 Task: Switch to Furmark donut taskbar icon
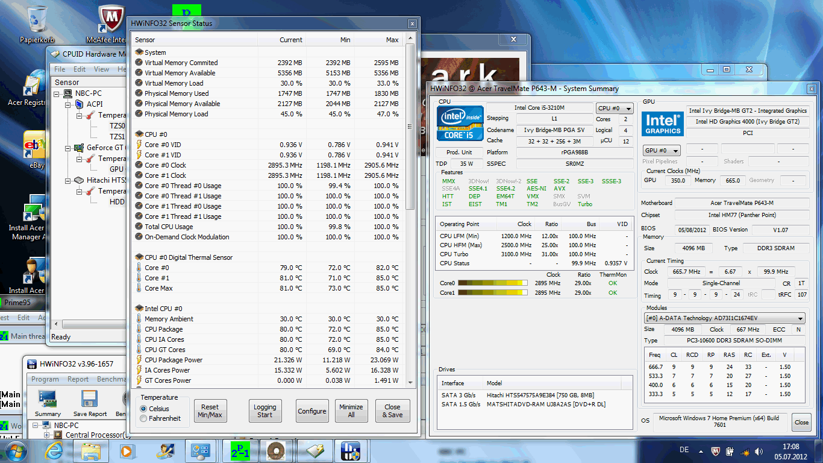tap(277, 450)
